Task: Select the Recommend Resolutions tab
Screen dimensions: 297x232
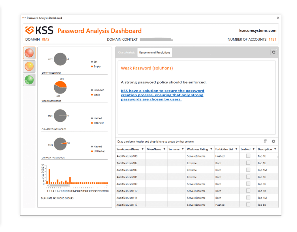Action: point(155,53)
